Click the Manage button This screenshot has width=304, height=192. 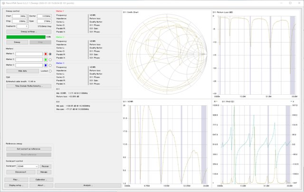(44, 172)
